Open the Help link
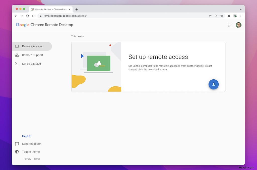 pos(25,136)
